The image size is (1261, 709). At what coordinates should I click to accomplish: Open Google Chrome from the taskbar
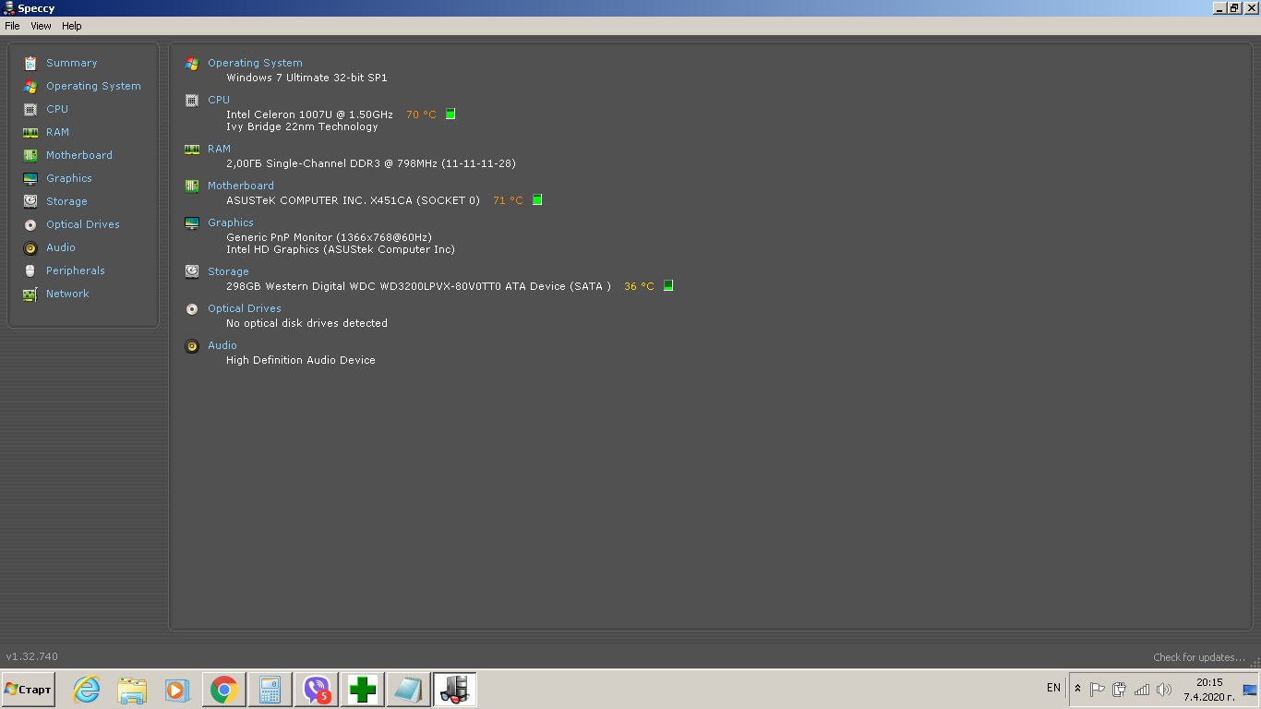(223, 690)
